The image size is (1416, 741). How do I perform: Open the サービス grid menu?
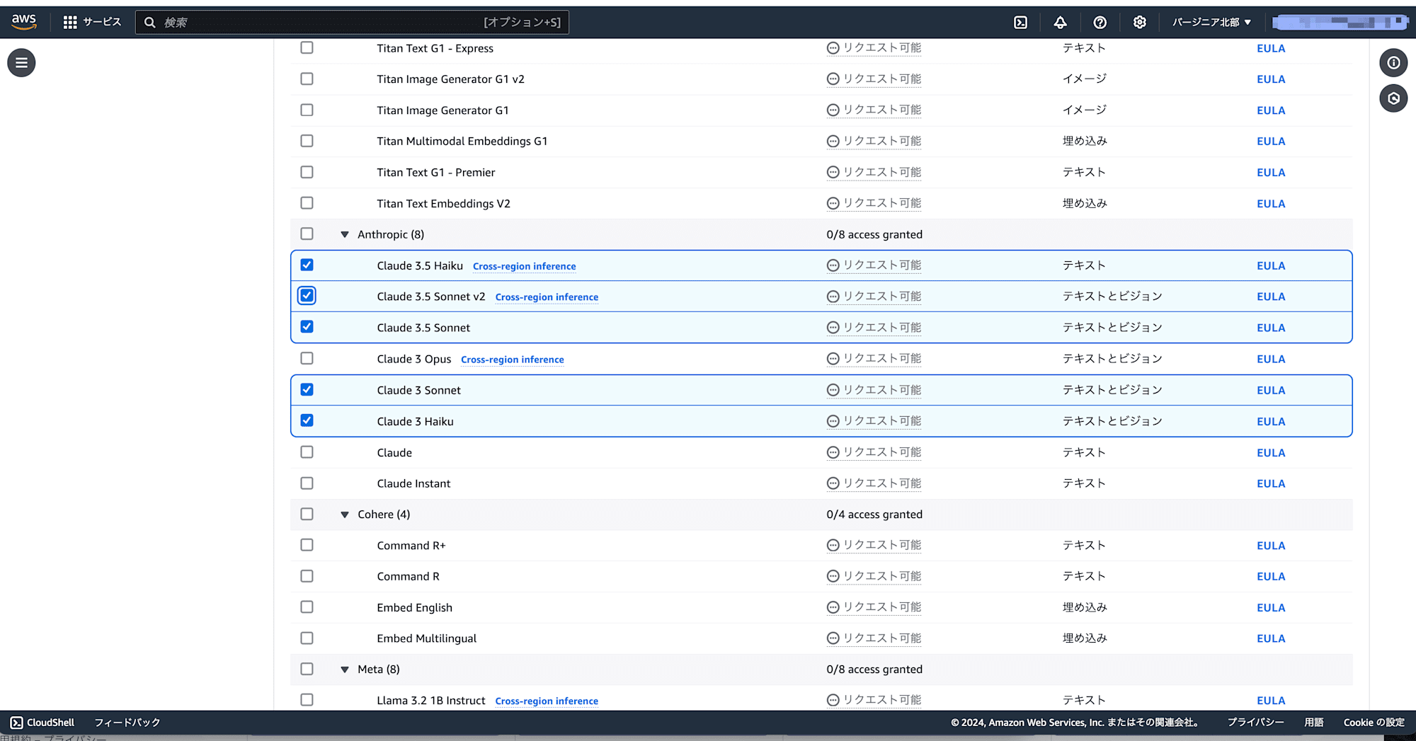tap(92, 23)
